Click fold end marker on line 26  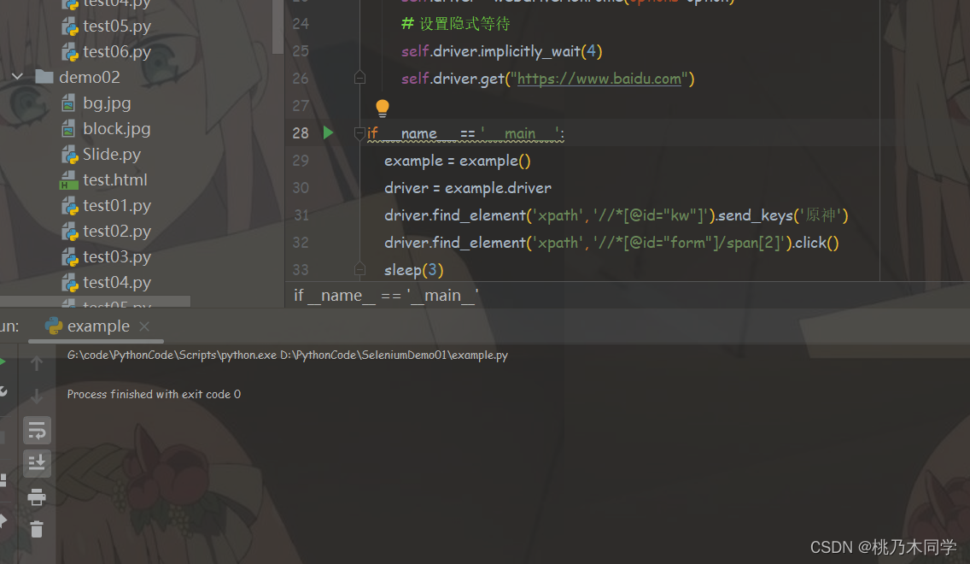[x=359, y=78]
